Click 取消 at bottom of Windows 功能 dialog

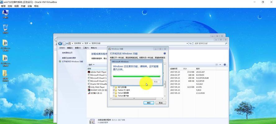click(x=161, y=103)
